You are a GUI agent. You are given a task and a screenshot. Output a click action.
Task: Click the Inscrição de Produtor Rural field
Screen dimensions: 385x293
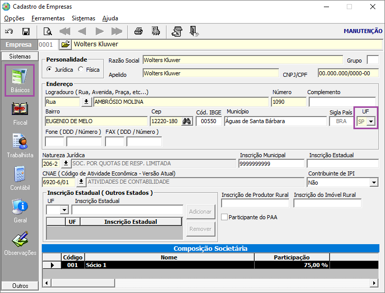coord(255,203)
